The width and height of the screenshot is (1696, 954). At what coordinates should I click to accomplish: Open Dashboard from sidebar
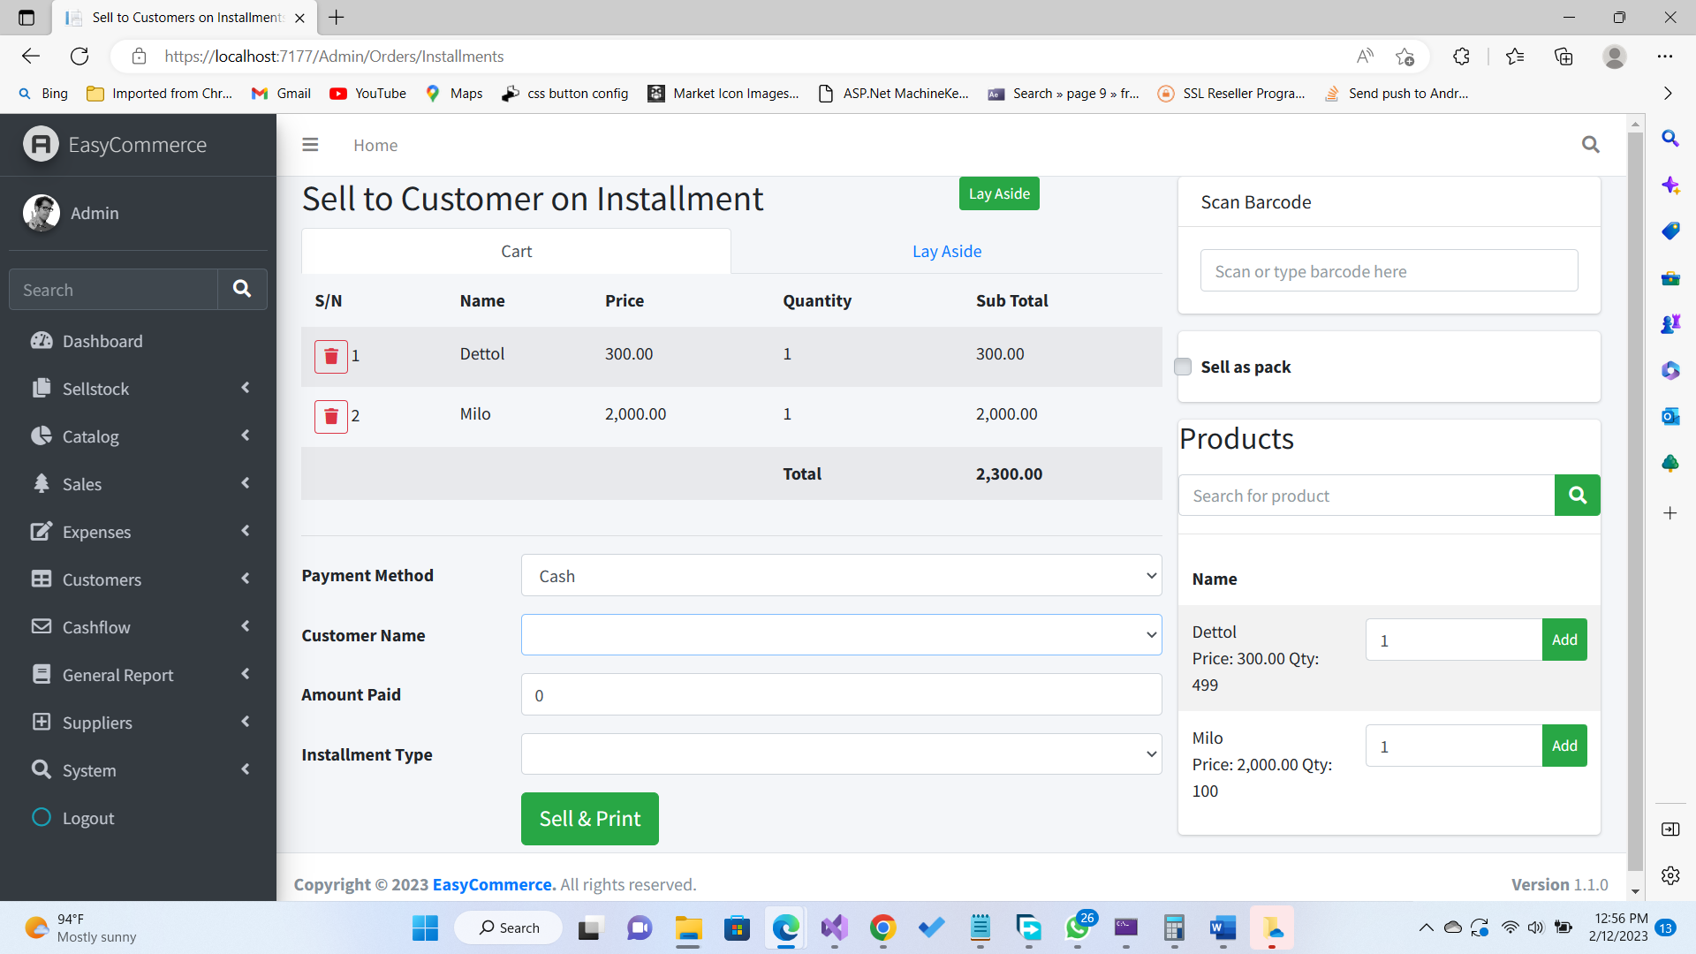pos(102,341)
